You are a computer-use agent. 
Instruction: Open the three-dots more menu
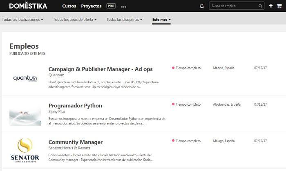[123, 7]
